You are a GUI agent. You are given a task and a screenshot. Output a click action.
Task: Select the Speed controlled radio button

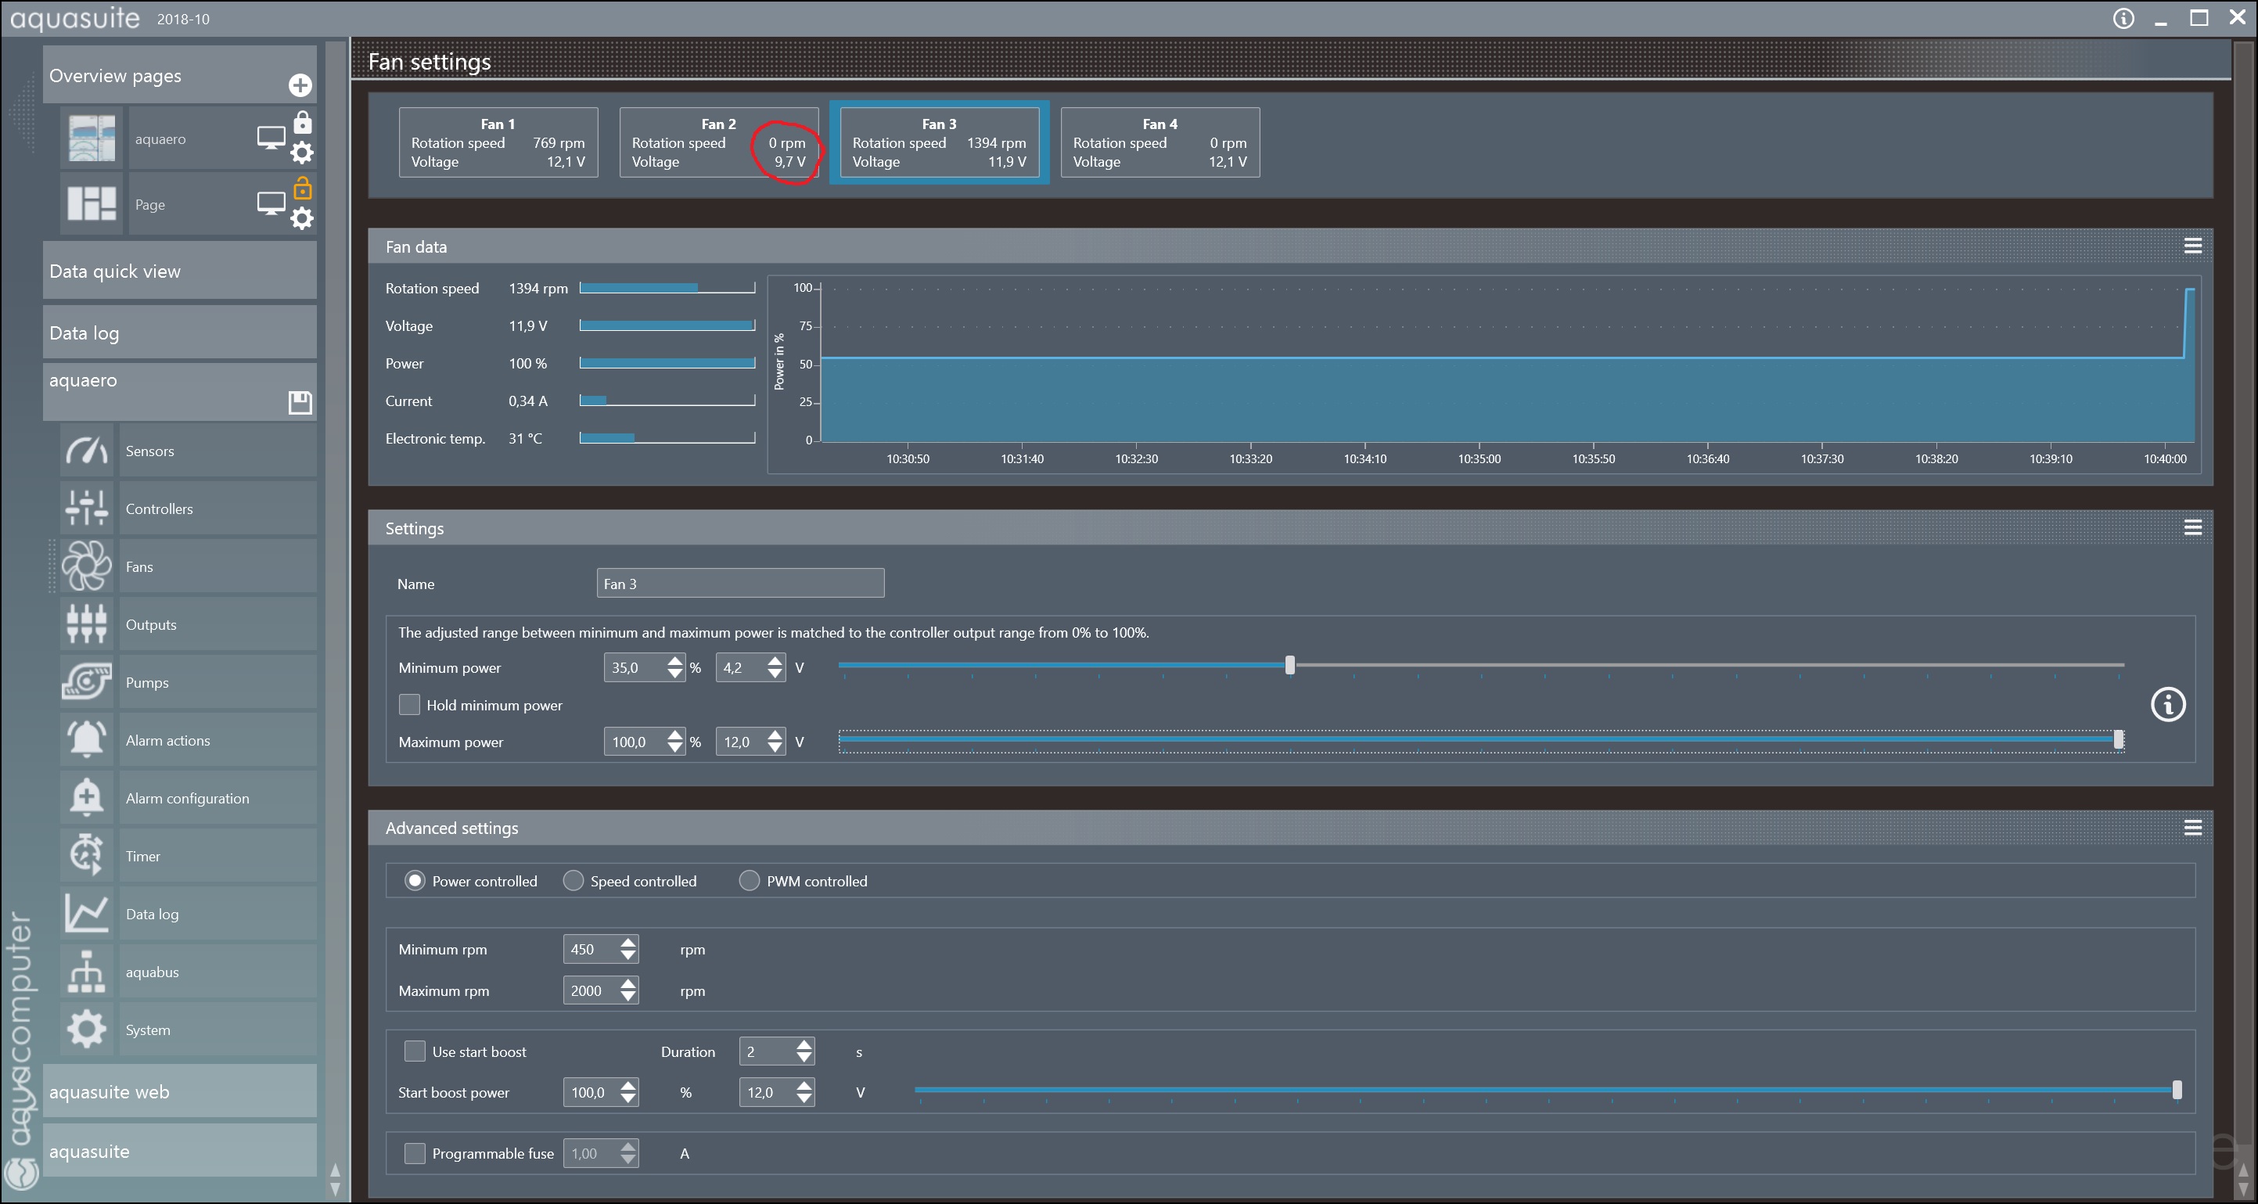573,881
